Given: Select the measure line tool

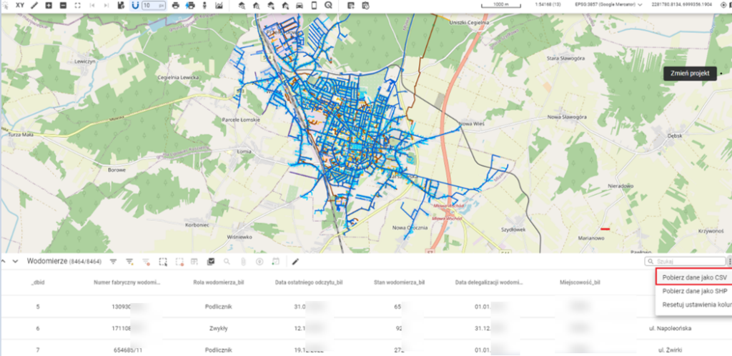Looking at the screenshot, I should pos(34,5).
